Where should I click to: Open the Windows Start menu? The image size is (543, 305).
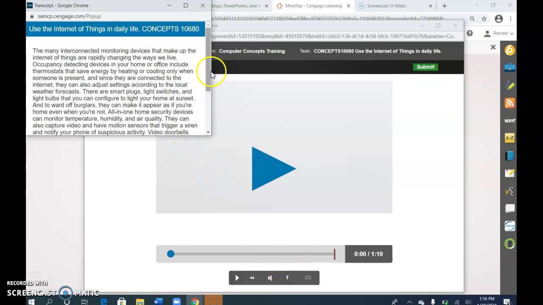[31, 302]
